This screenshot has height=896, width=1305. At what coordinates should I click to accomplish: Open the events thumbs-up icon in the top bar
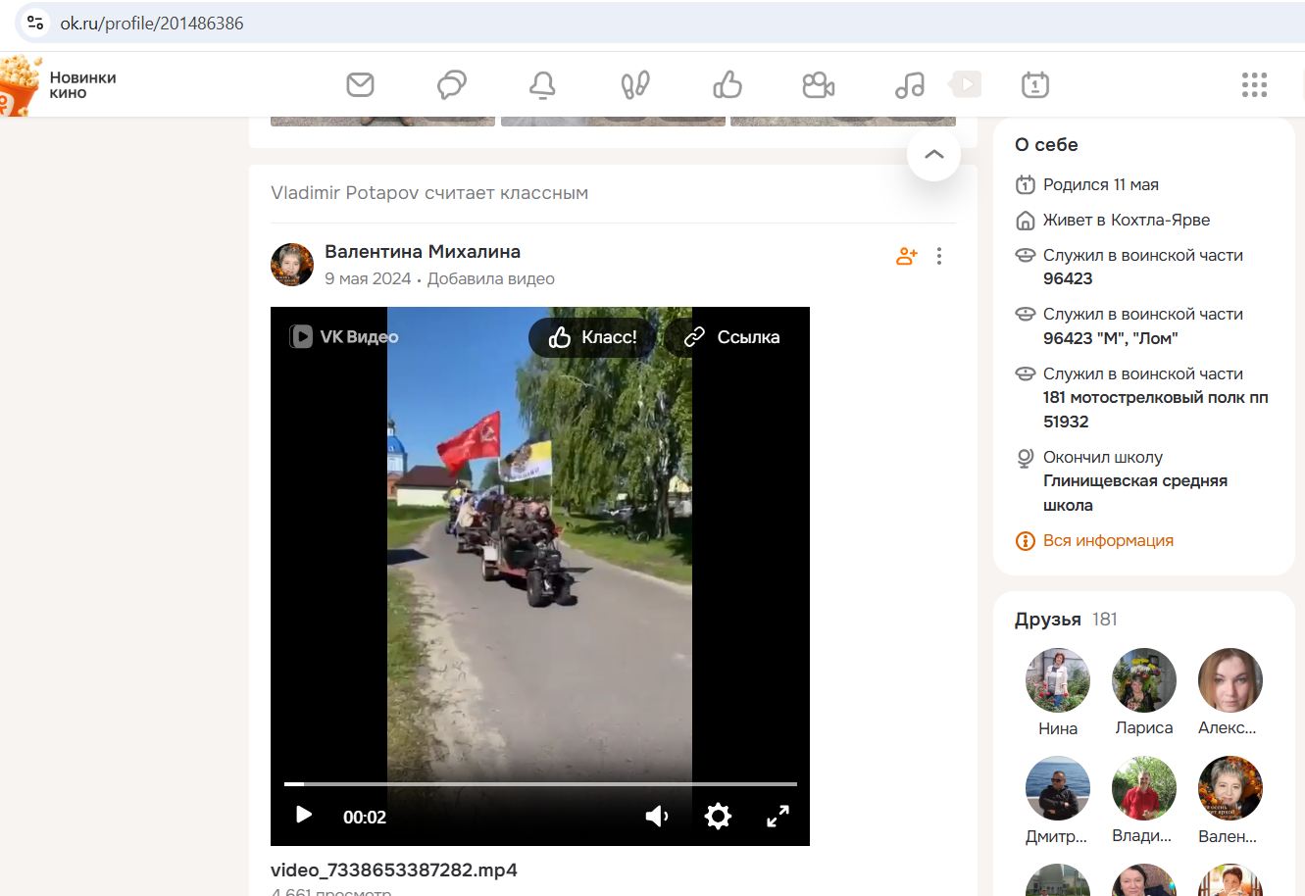click(728, 85)
